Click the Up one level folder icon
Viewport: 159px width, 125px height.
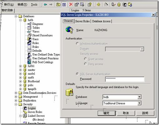pos(58,5)
